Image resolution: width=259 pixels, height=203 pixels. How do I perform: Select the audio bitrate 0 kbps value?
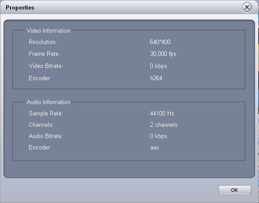(159, 136)
